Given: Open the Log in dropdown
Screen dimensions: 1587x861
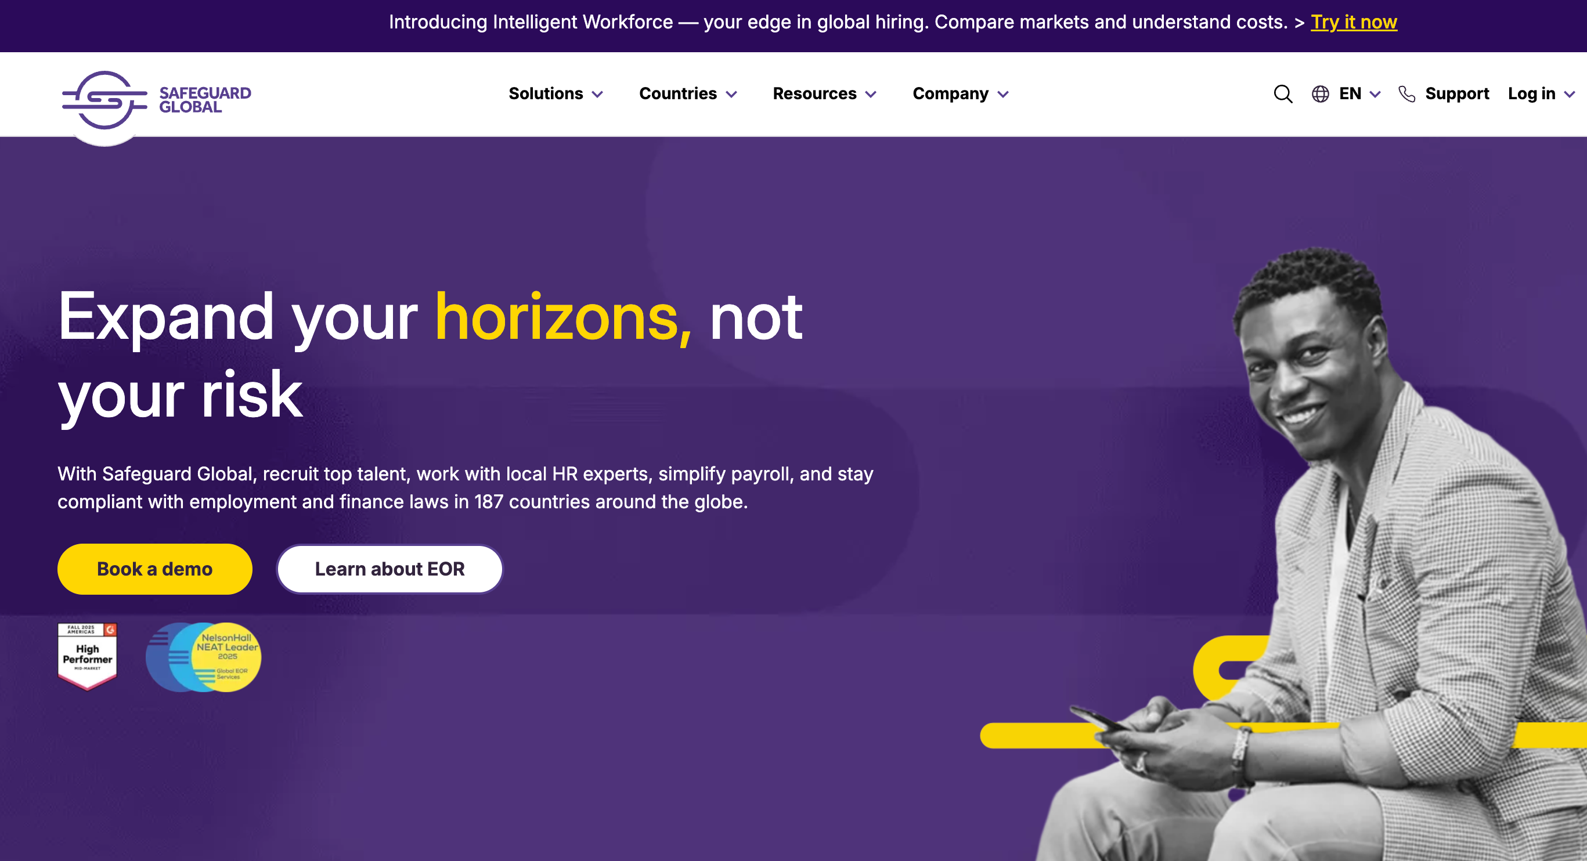Looking at the screenshot, I should (1541, 94).
